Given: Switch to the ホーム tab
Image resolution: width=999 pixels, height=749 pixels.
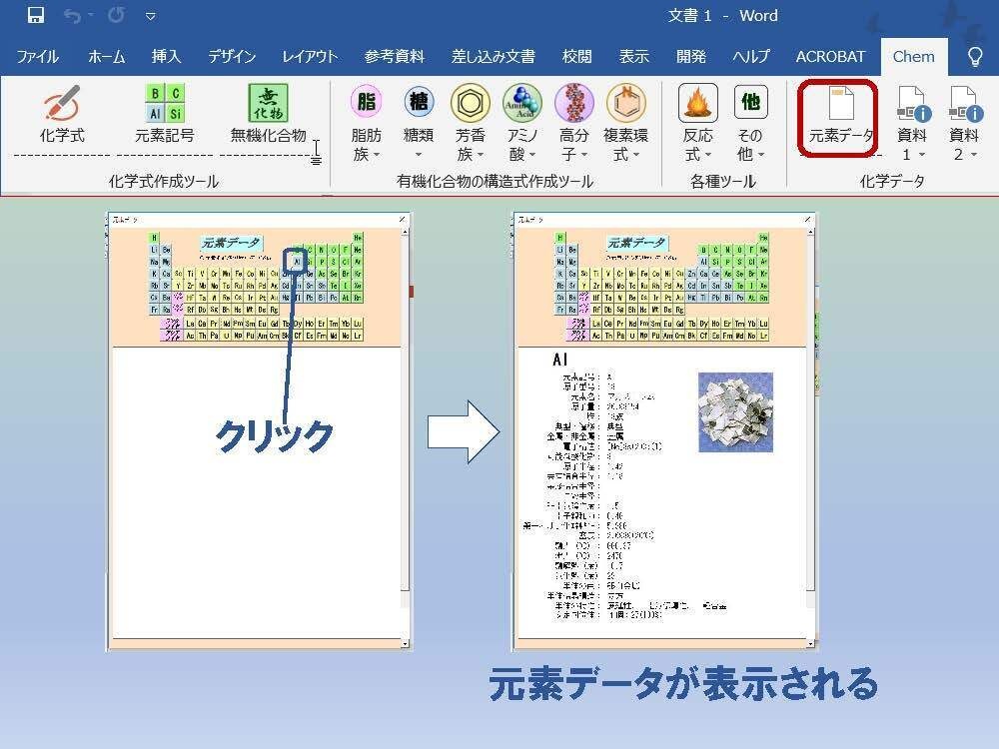Looking at the screenshot, I should pos(107,57).
